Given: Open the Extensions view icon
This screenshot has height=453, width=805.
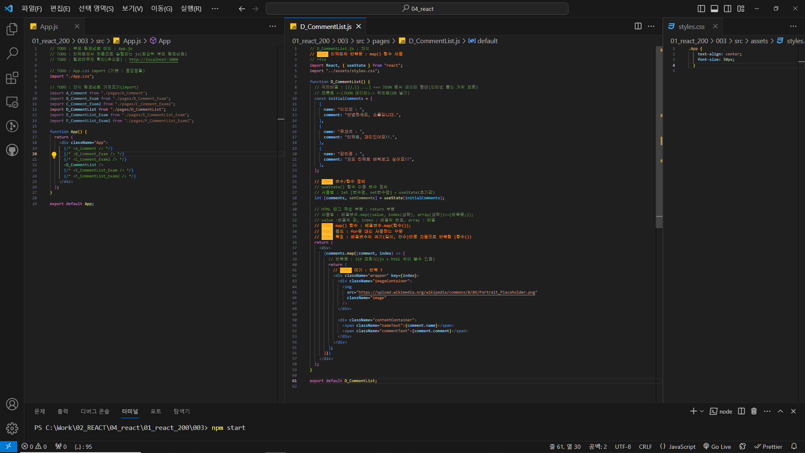Looking at the screenshot, I should point(12,78).
